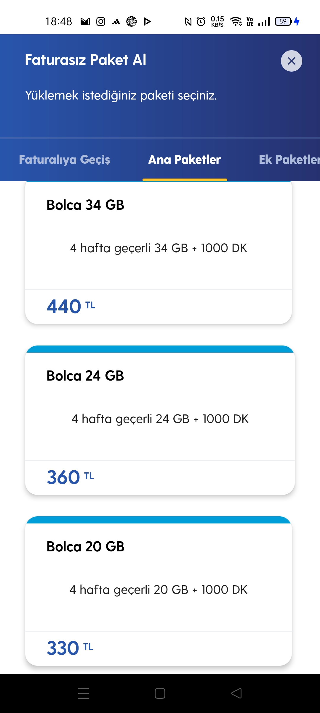Tap the Adidas notification icon in status bar

[116, 21]
